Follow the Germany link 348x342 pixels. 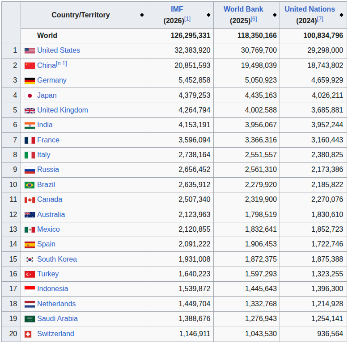point(52,80)
